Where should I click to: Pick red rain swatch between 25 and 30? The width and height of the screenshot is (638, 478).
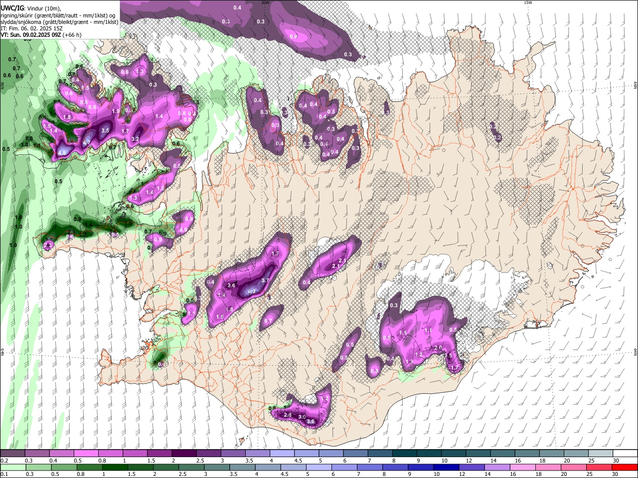pos(598,467)
